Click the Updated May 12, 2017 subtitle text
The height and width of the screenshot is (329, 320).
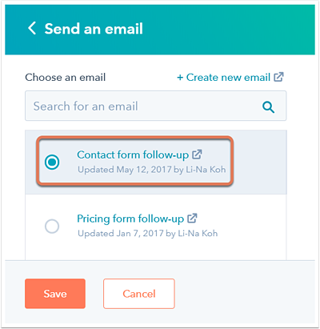tap(152, 170)
